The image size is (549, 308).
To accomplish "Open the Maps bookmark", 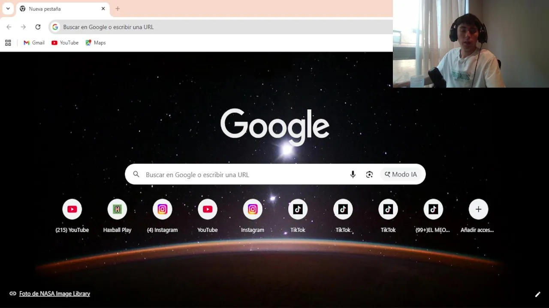I will (96, 43).
